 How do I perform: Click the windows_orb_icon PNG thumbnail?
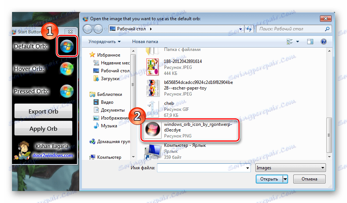pos(152,130)
